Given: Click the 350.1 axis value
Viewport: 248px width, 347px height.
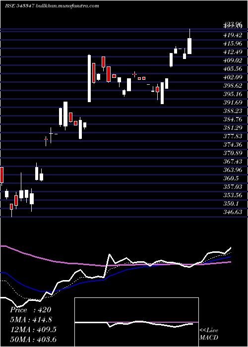Looking at the screenshot, I should [232, 203].
